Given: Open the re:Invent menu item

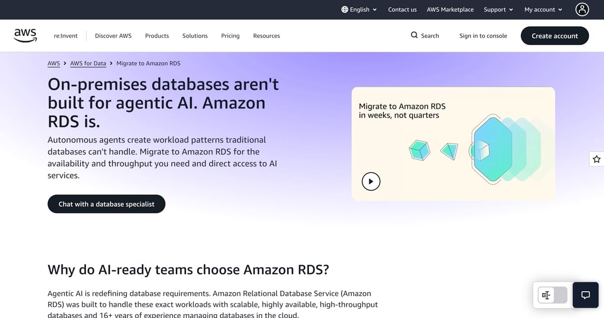Looking at the screenshot, I should click(x=66, y=36).
